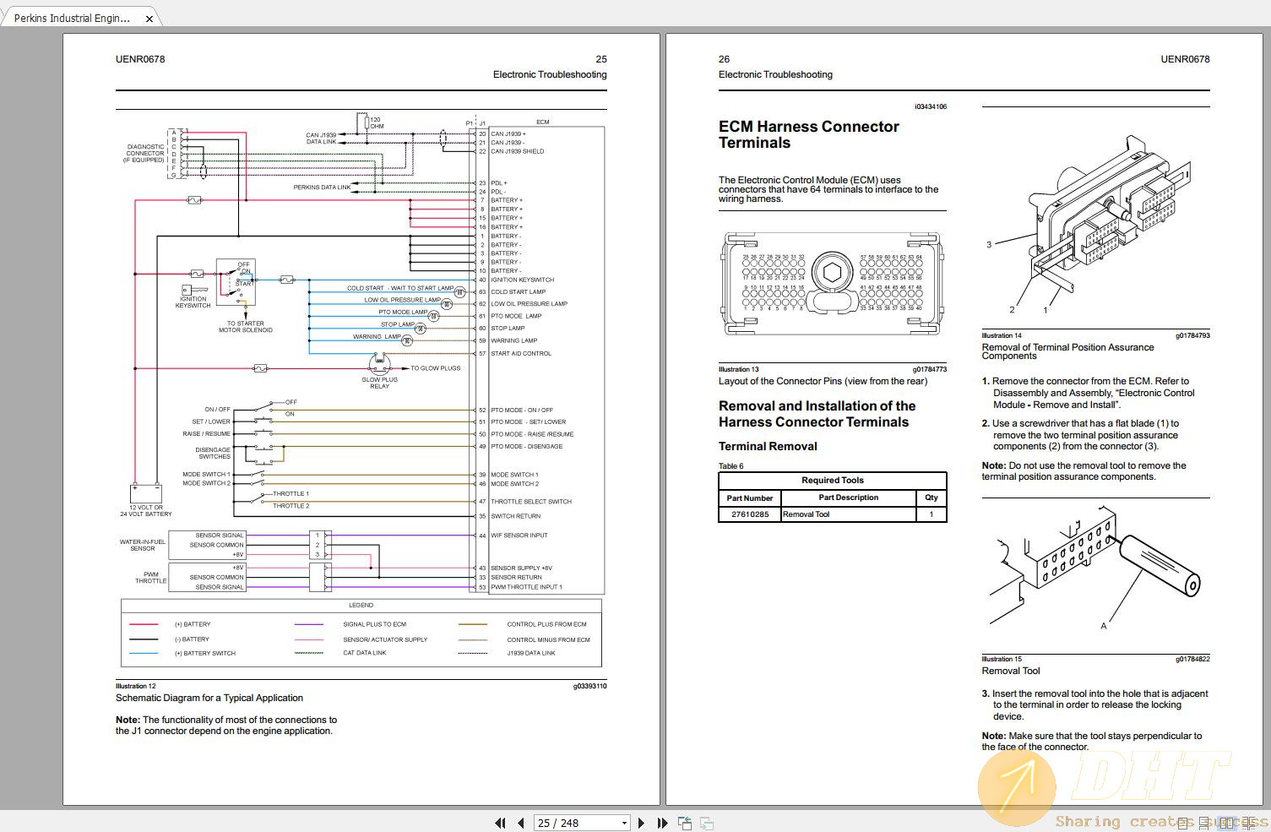Viewport: 1271px width, 832px height.
Task: Click the part number cell 27610285
Action: coord(750,514)
